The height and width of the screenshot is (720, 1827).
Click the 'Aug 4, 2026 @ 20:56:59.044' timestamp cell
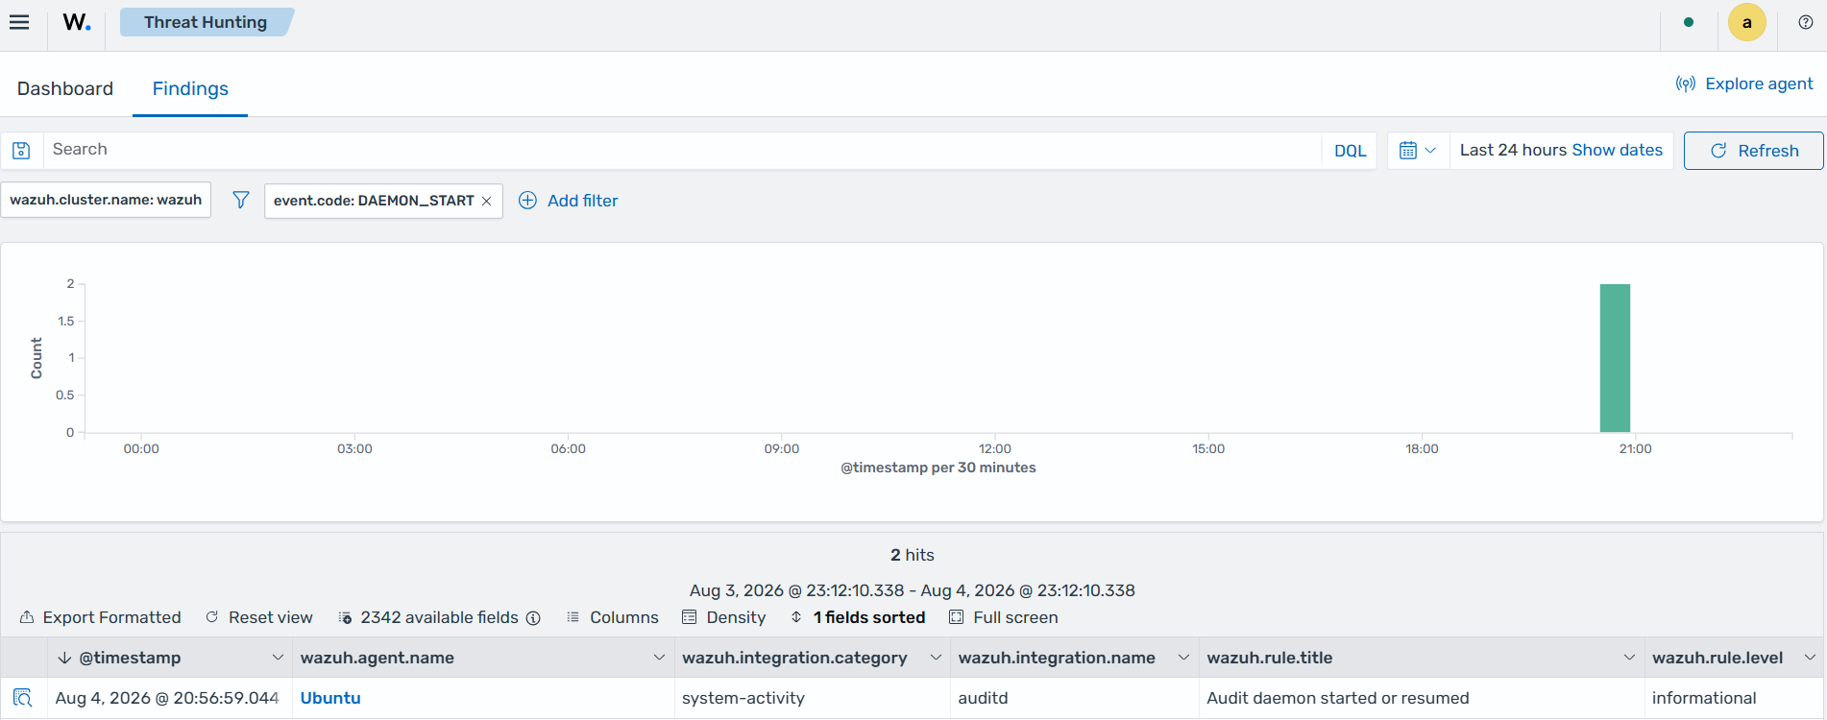pyautogui.click(x=170, y=698)
